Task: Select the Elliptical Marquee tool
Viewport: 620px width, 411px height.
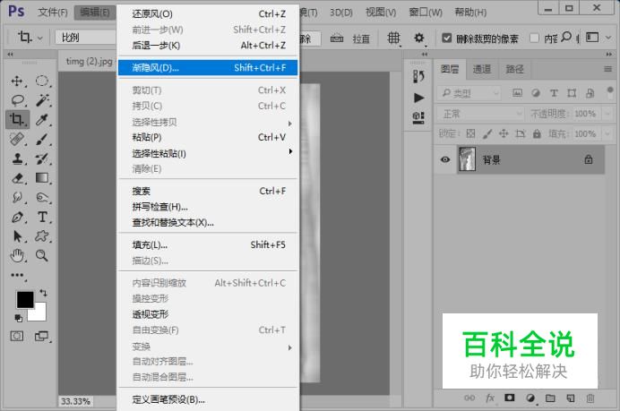Action: [x=42, y=81]
